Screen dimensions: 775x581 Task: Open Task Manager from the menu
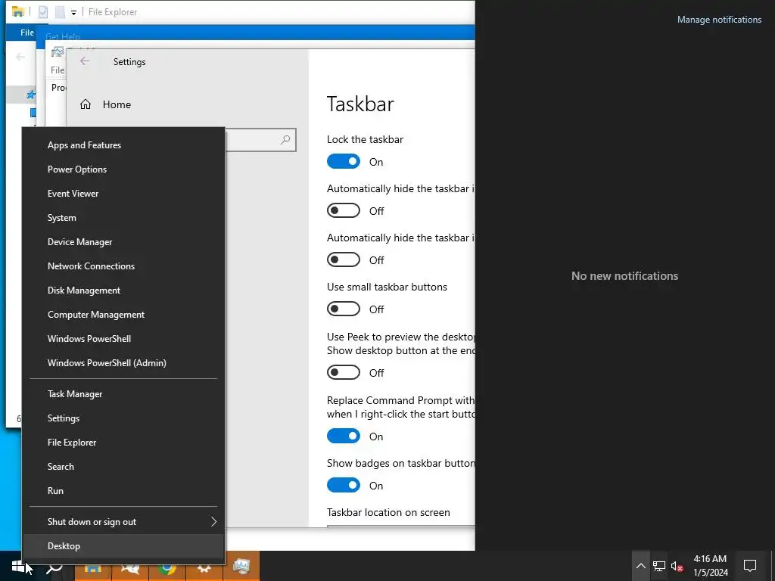point(123,394)
